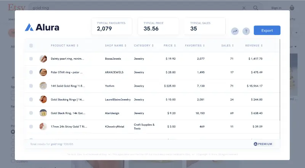This screenshot has width=305, height=168.
Task: Click the table vertical scrollbar
Action: click(x=279, y=84)
